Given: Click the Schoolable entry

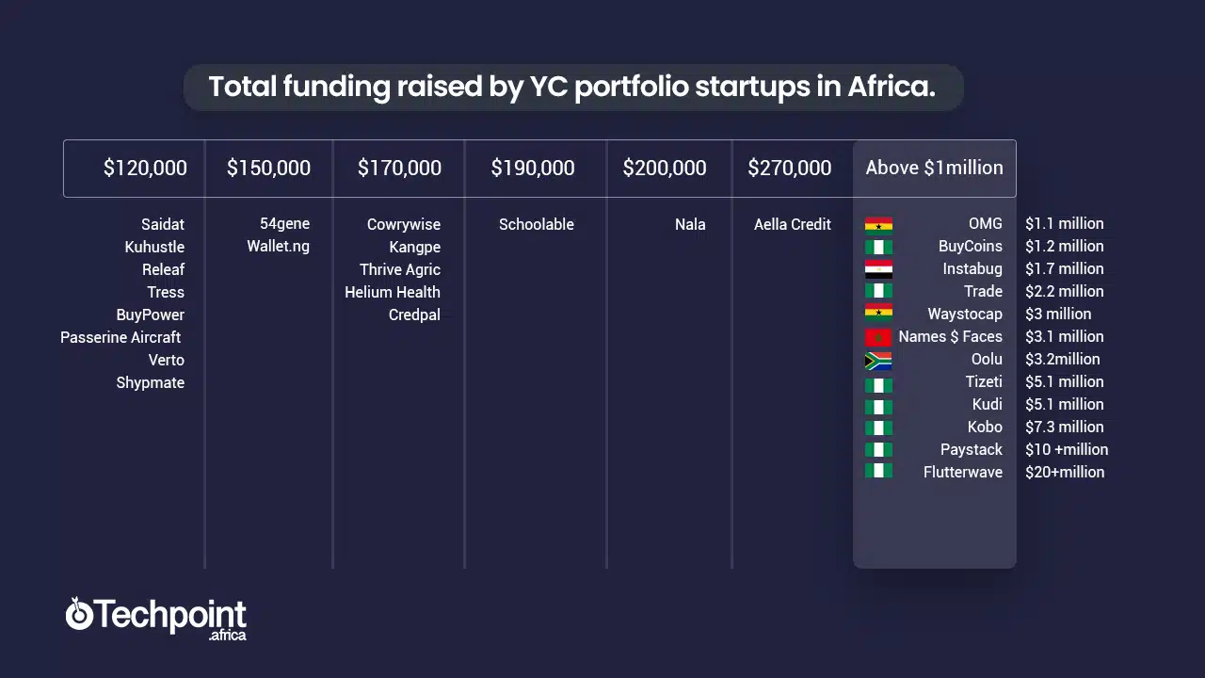Looking at the screenshot, I should coord(537,224).
